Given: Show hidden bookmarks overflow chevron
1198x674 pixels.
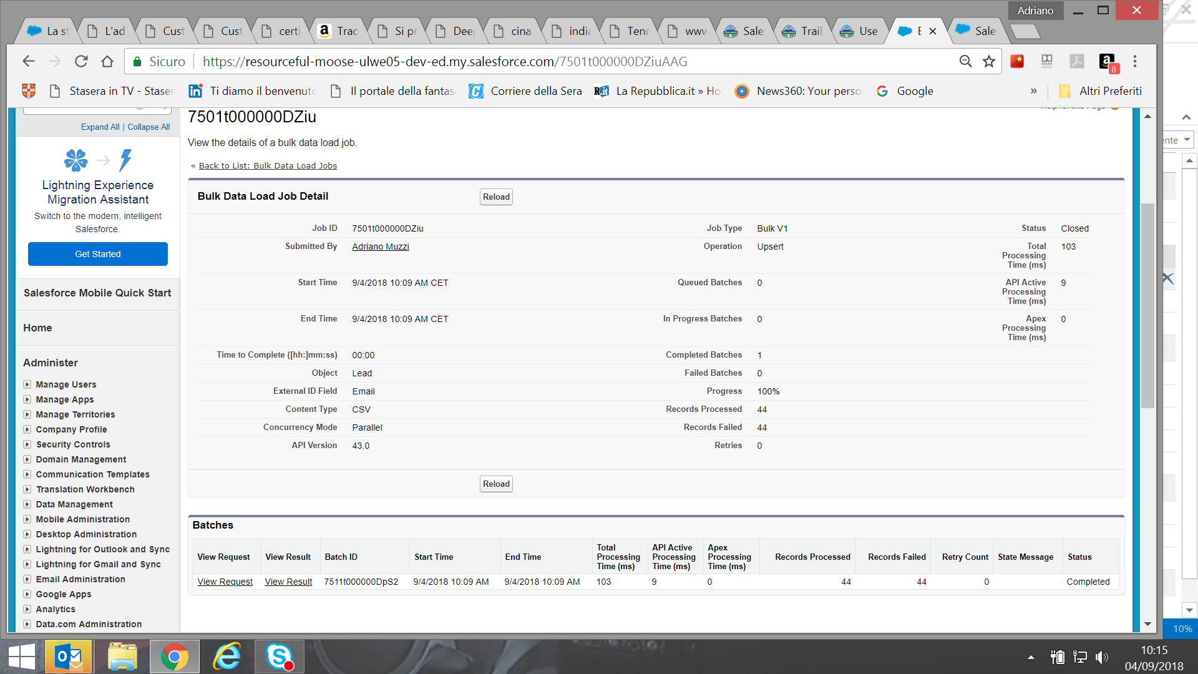Looking at the screenshot, I should coord(1034,91).
